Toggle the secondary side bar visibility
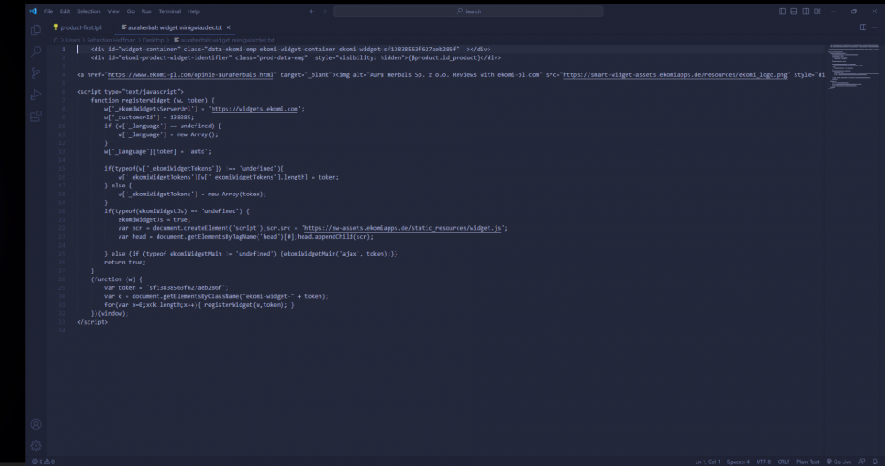Viewport: 885px width, 466px height. click(805, 11)
